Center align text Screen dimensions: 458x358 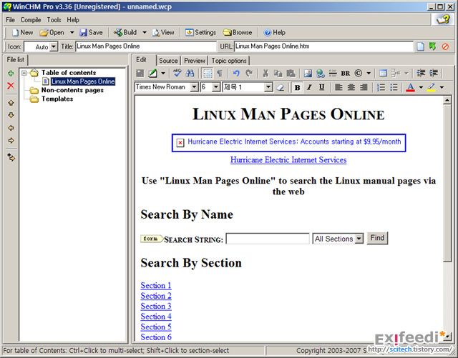pos(351,87)
